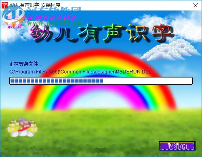202x157 pixels.
Task: Click the 幼儿有声识字 安装程序 window title
Action: pyautogui.click(x=35, y=5)
